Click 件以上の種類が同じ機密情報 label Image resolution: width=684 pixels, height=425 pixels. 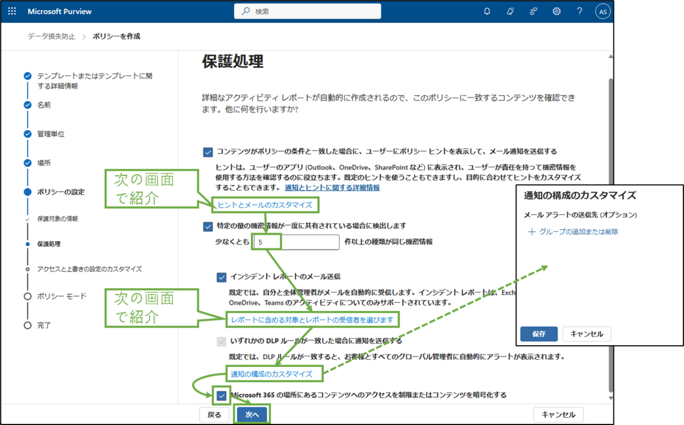[x=389, y=242]
